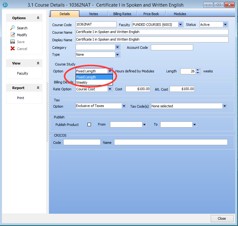Increase Length weeks with up arrow

click(198, 70)
